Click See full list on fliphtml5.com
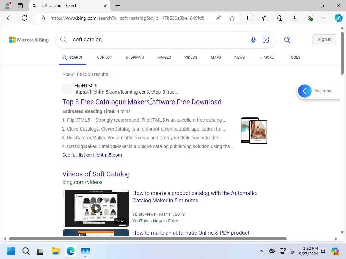Viewport: 346px width, 259px height. pos(92,155)
